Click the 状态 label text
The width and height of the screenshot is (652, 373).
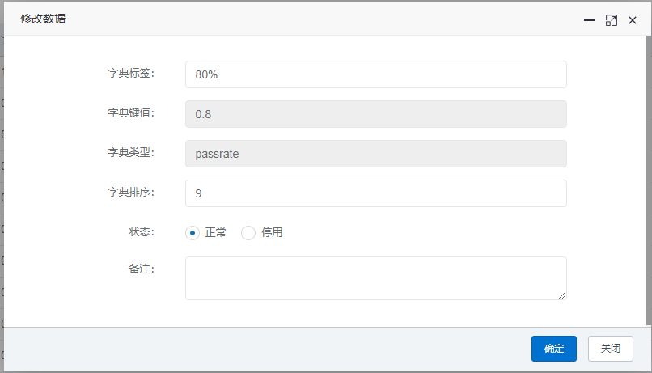tap(142, 231)
